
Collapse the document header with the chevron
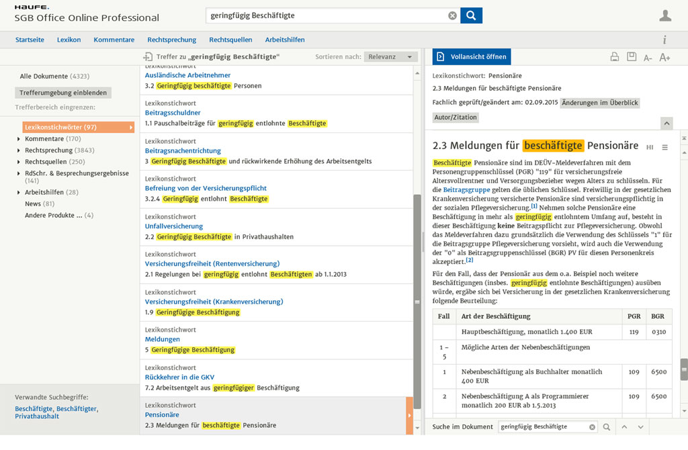(666, 123)
